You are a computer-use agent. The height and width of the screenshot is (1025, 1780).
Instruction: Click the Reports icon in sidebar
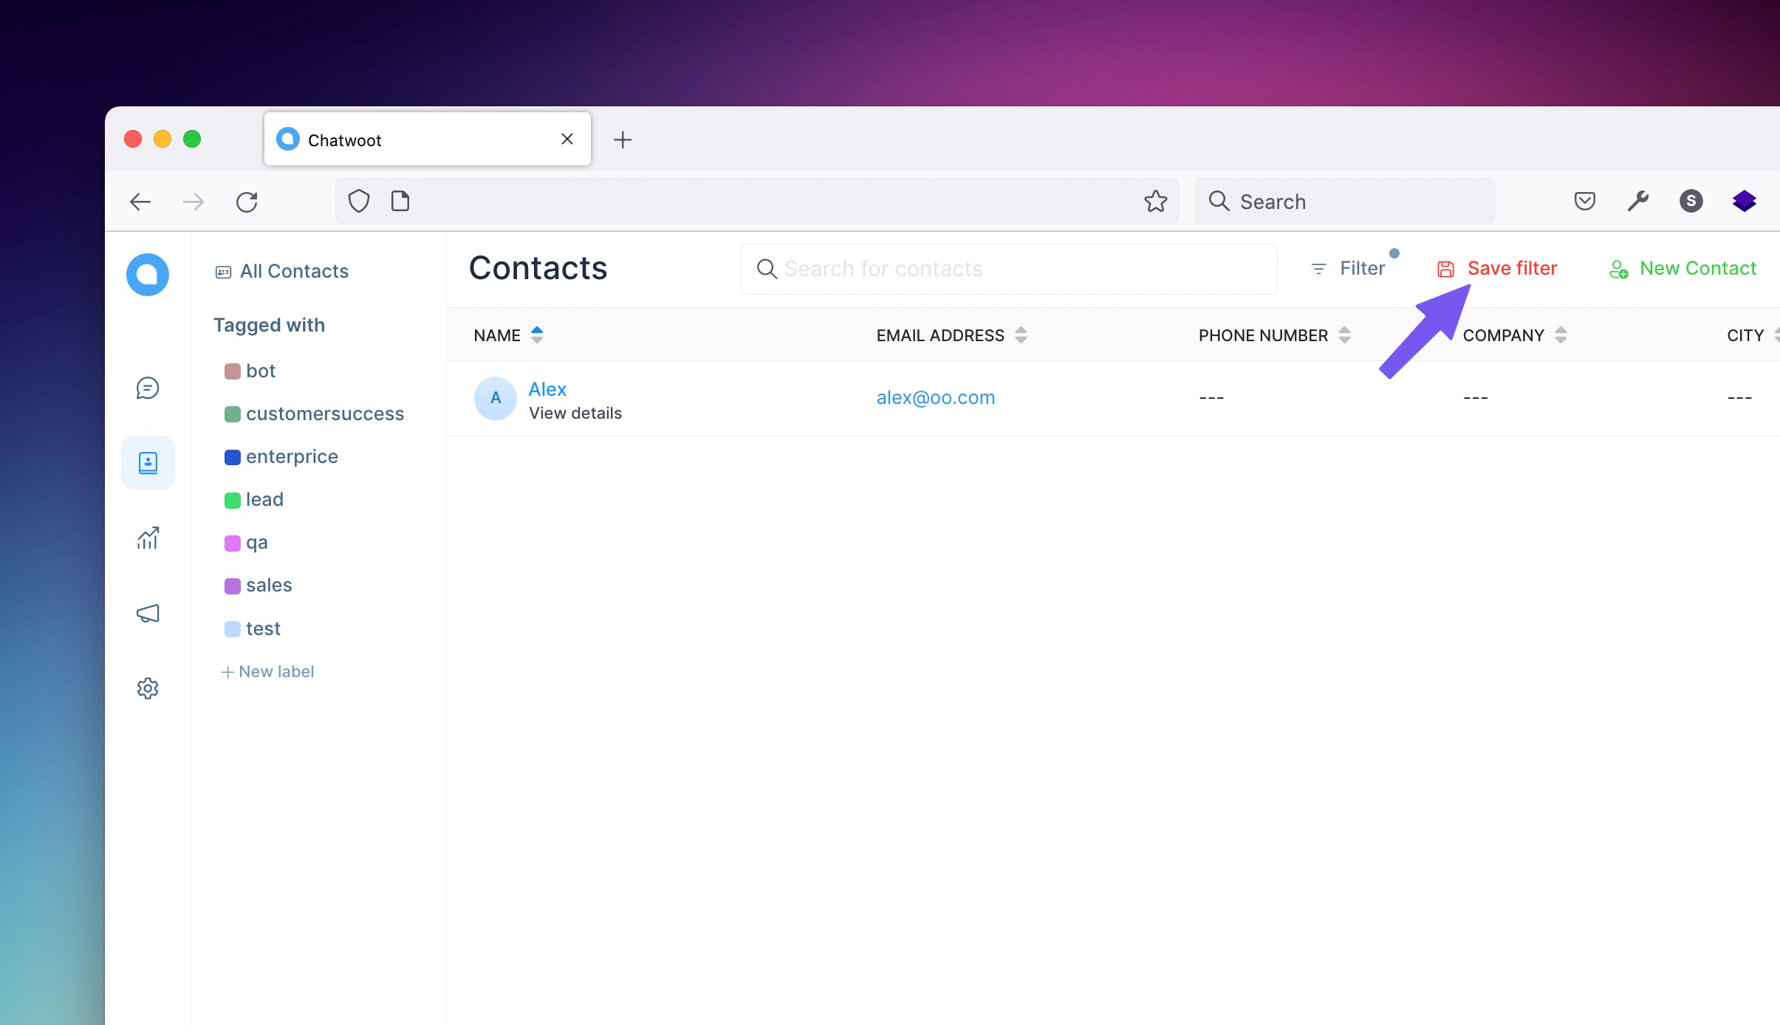pyautogui.click(x=148, y=538)
